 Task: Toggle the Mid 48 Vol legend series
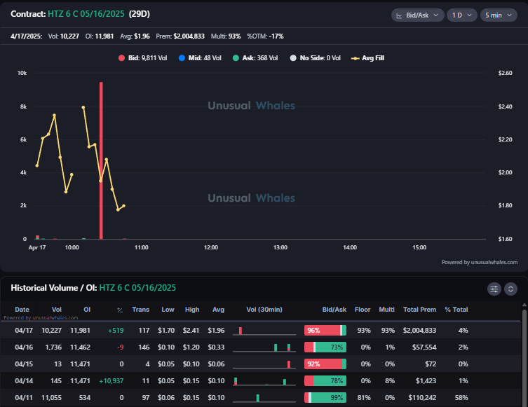pos(200,58)
